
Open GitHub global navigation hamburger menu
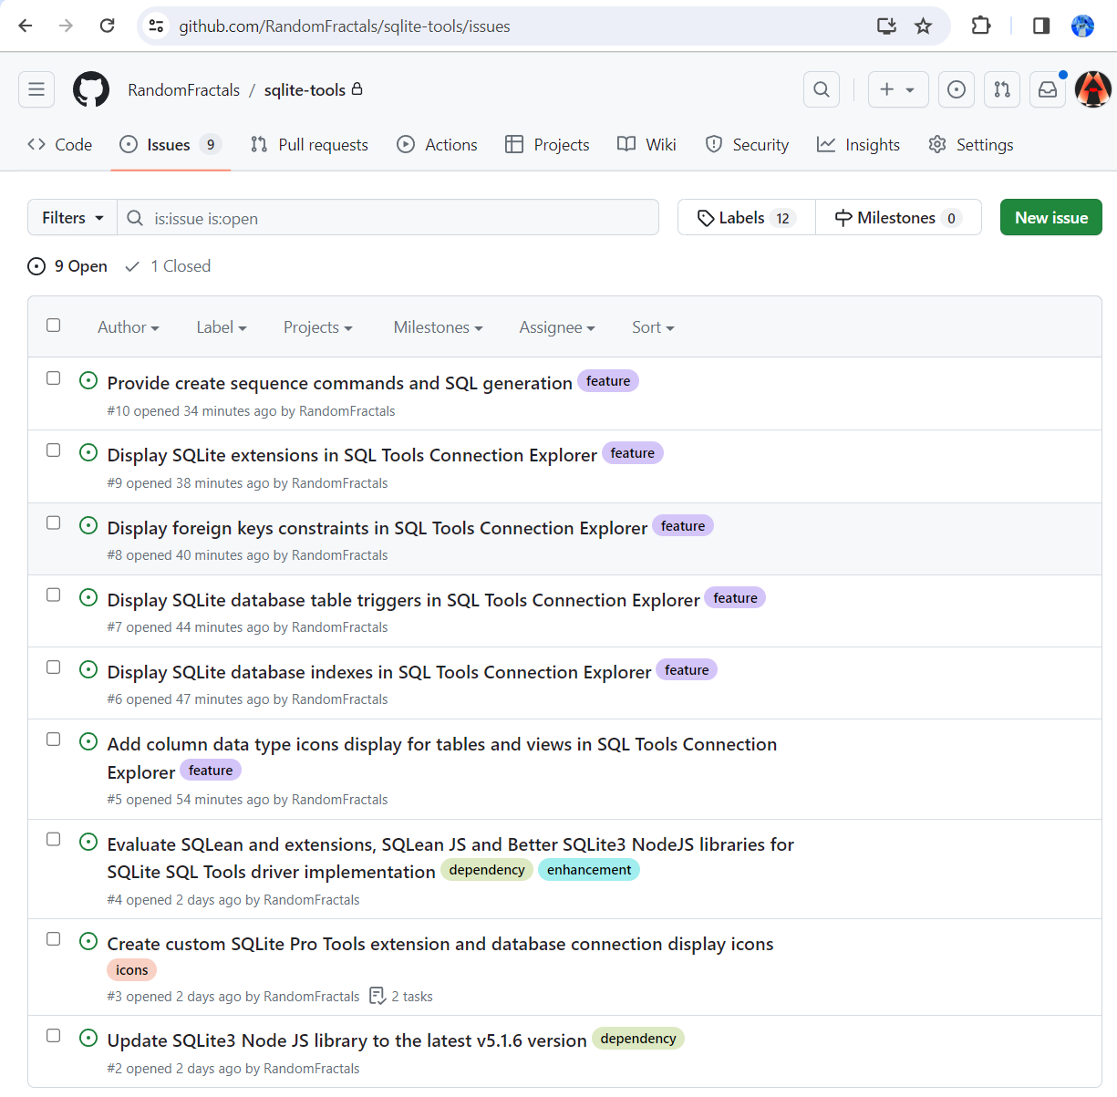coord(36,89)
